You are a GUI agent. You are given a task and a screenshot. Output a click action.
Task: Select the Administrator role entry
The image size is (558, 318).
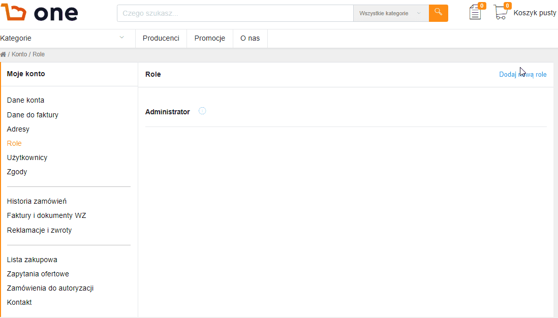tap(167, 112)
